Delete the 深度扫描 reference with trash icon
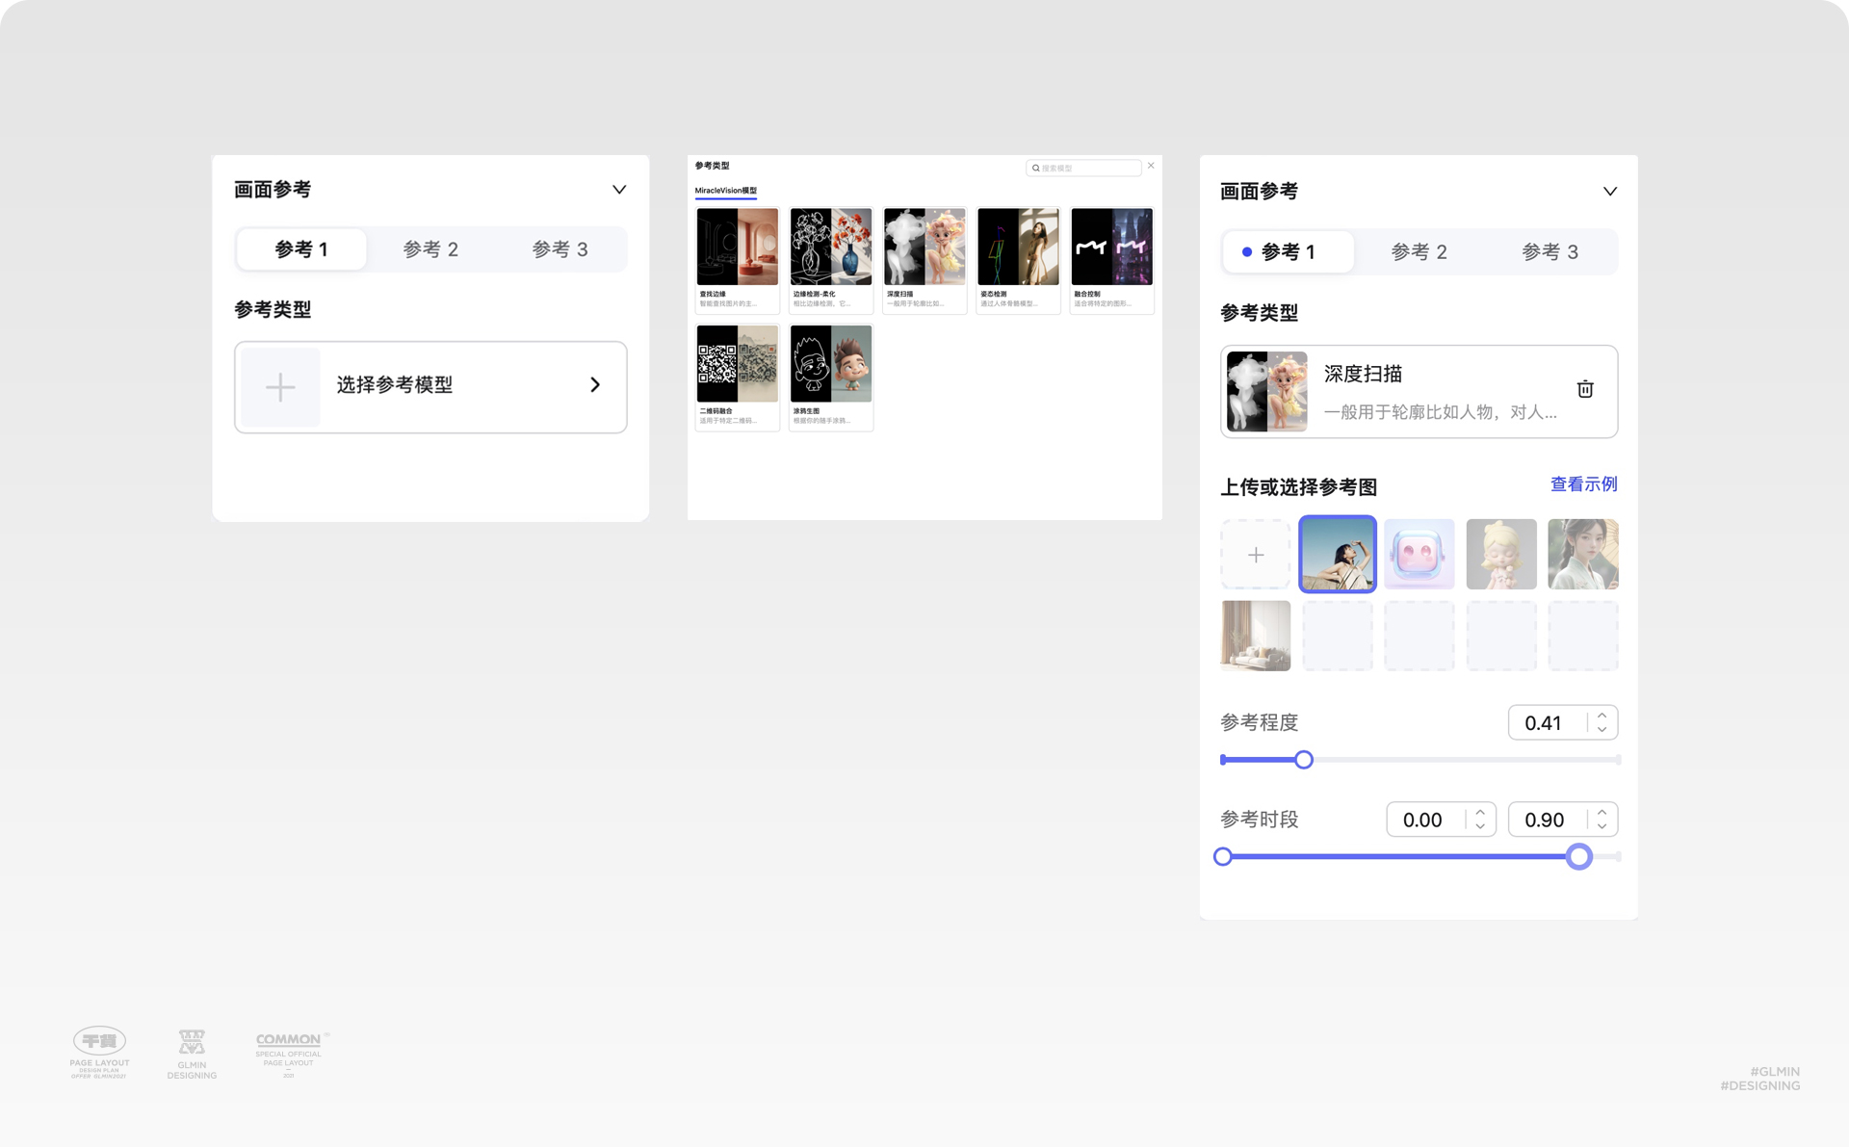This screenshot has height=1147, width=1849. pyautogui.click(x=1585, y=389)
